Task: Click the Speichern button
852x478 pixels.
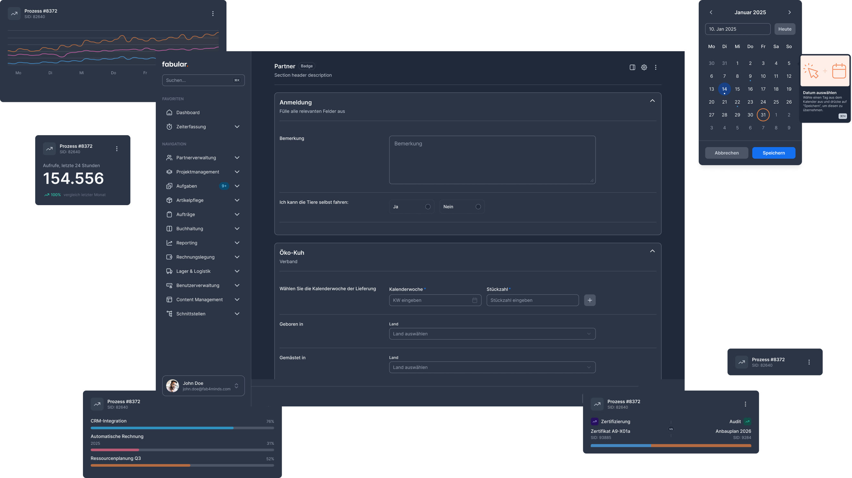Action: [773, 153]
